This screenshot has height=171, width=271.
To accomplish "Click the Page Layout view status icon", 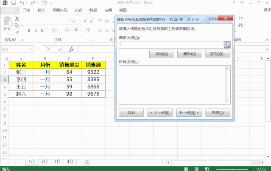I will point(196,169).
